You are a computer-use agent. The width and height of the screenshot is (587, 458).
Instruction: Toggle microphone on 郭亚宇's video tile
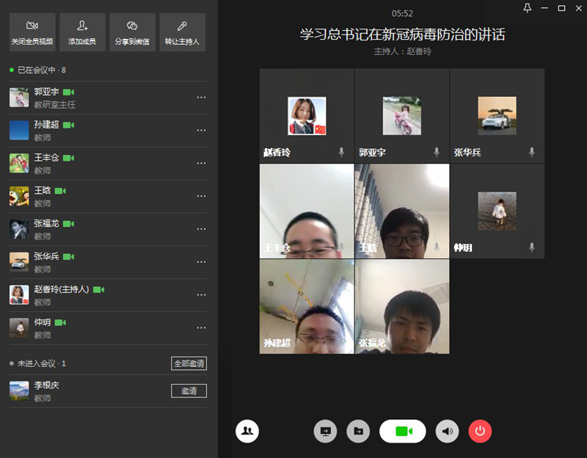(x=437, y=152)
